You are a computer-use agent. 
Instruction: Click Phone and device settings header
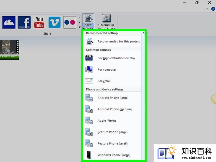click(104, 89)
